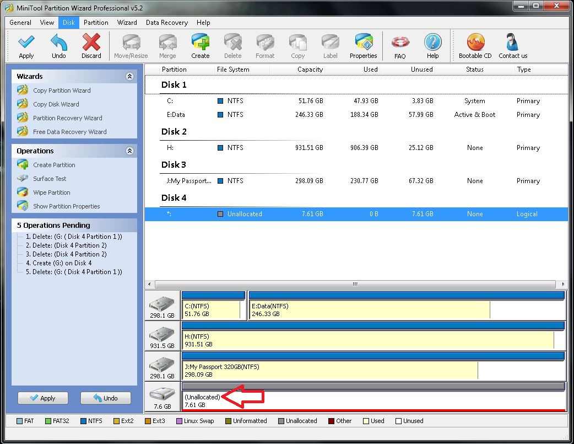The width and height of the screenshot is (574, 444).
Task: Click the horizontal scrollbar right arrow
Action: click(562, 284)
